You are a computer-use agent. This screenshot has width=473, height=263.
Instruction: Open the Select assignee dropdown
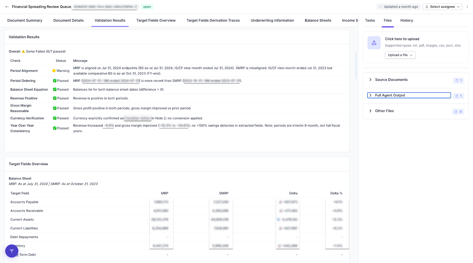tap(442, 7)
